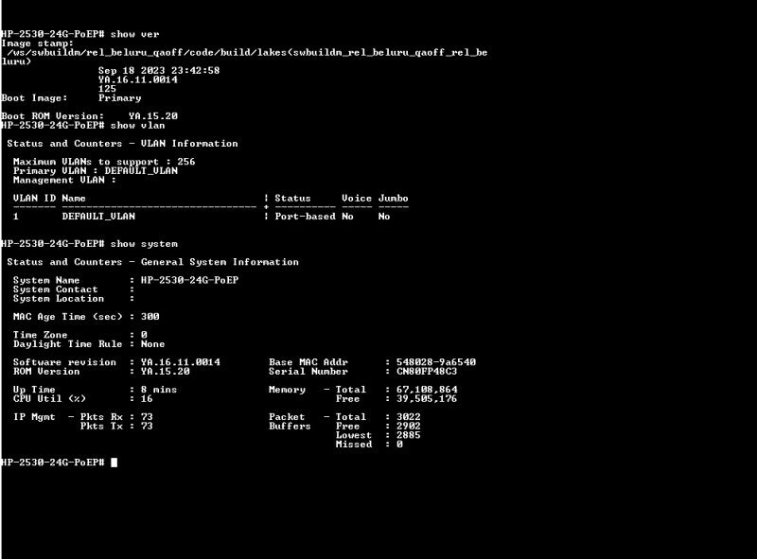The image size is (757, 559).
Task: Click the blinking cursor at the final prompt
Action: (114, 463)
